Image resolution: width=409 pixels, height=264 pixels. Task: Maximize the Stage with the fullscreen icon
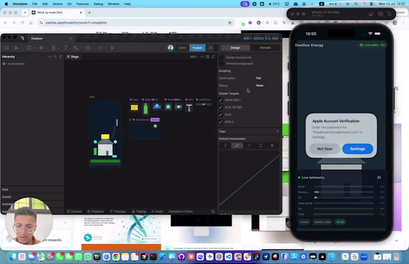[x=213, y=57]
